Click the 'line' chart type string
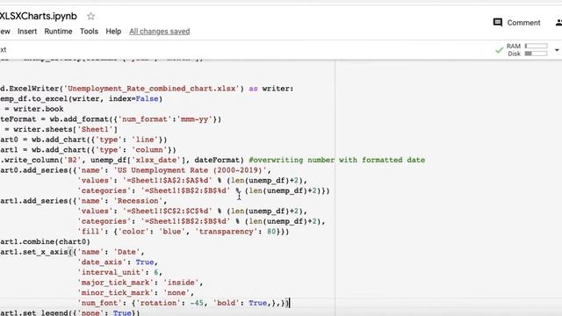 pos(145,140)
